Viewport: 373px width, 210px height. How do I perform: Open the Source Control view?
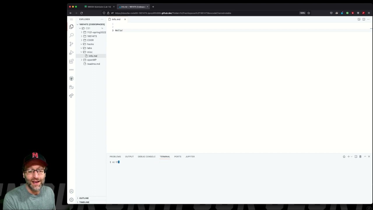click(x=71, y=44)
